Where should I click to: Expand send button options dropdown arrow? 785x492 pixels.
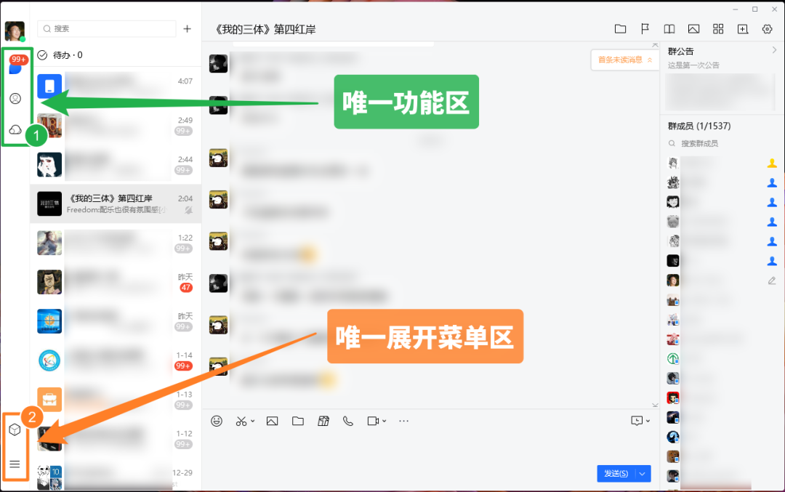point(643,474)
